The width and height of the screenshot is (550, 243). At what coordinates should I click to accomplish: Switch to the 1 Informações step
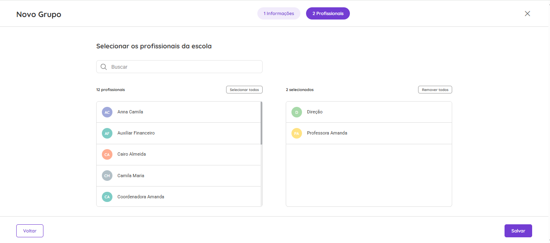point(279,13)
